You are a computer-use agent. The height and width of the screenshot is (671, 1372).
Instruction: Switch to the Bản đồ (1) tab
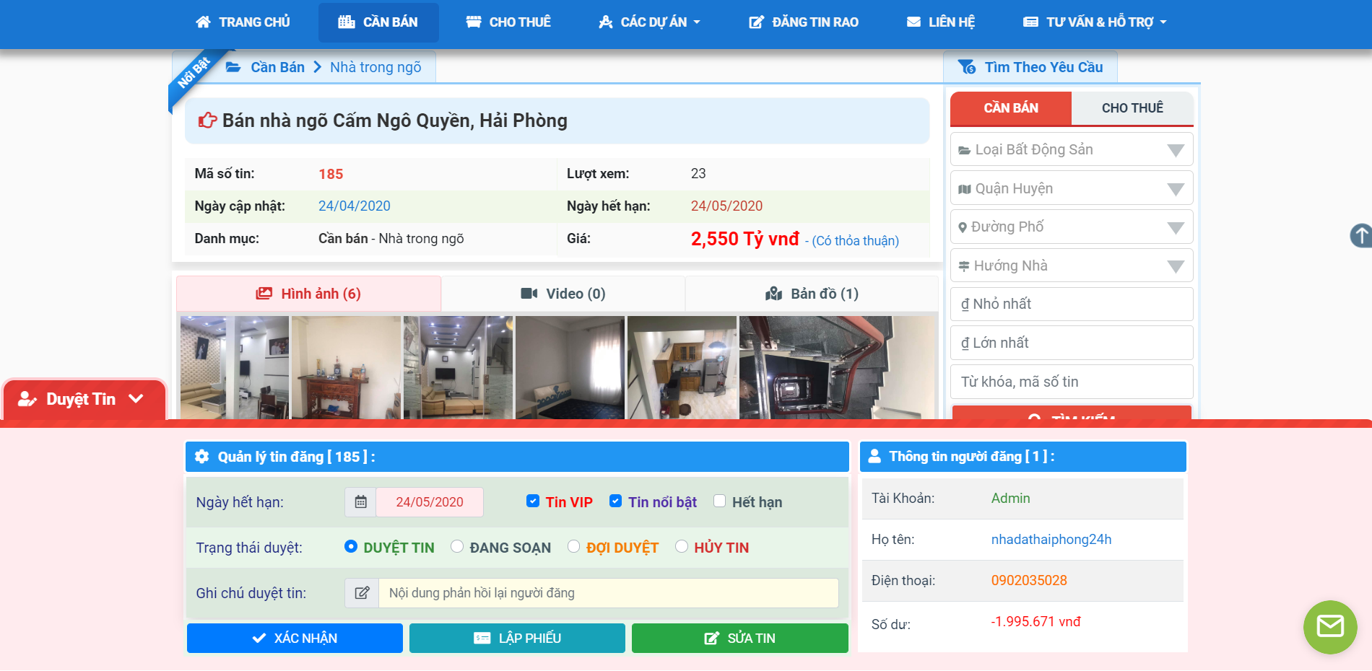tap(812, 294)
